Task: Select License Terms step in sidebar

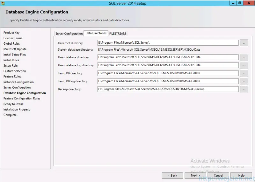Action: tap(13, 38)
